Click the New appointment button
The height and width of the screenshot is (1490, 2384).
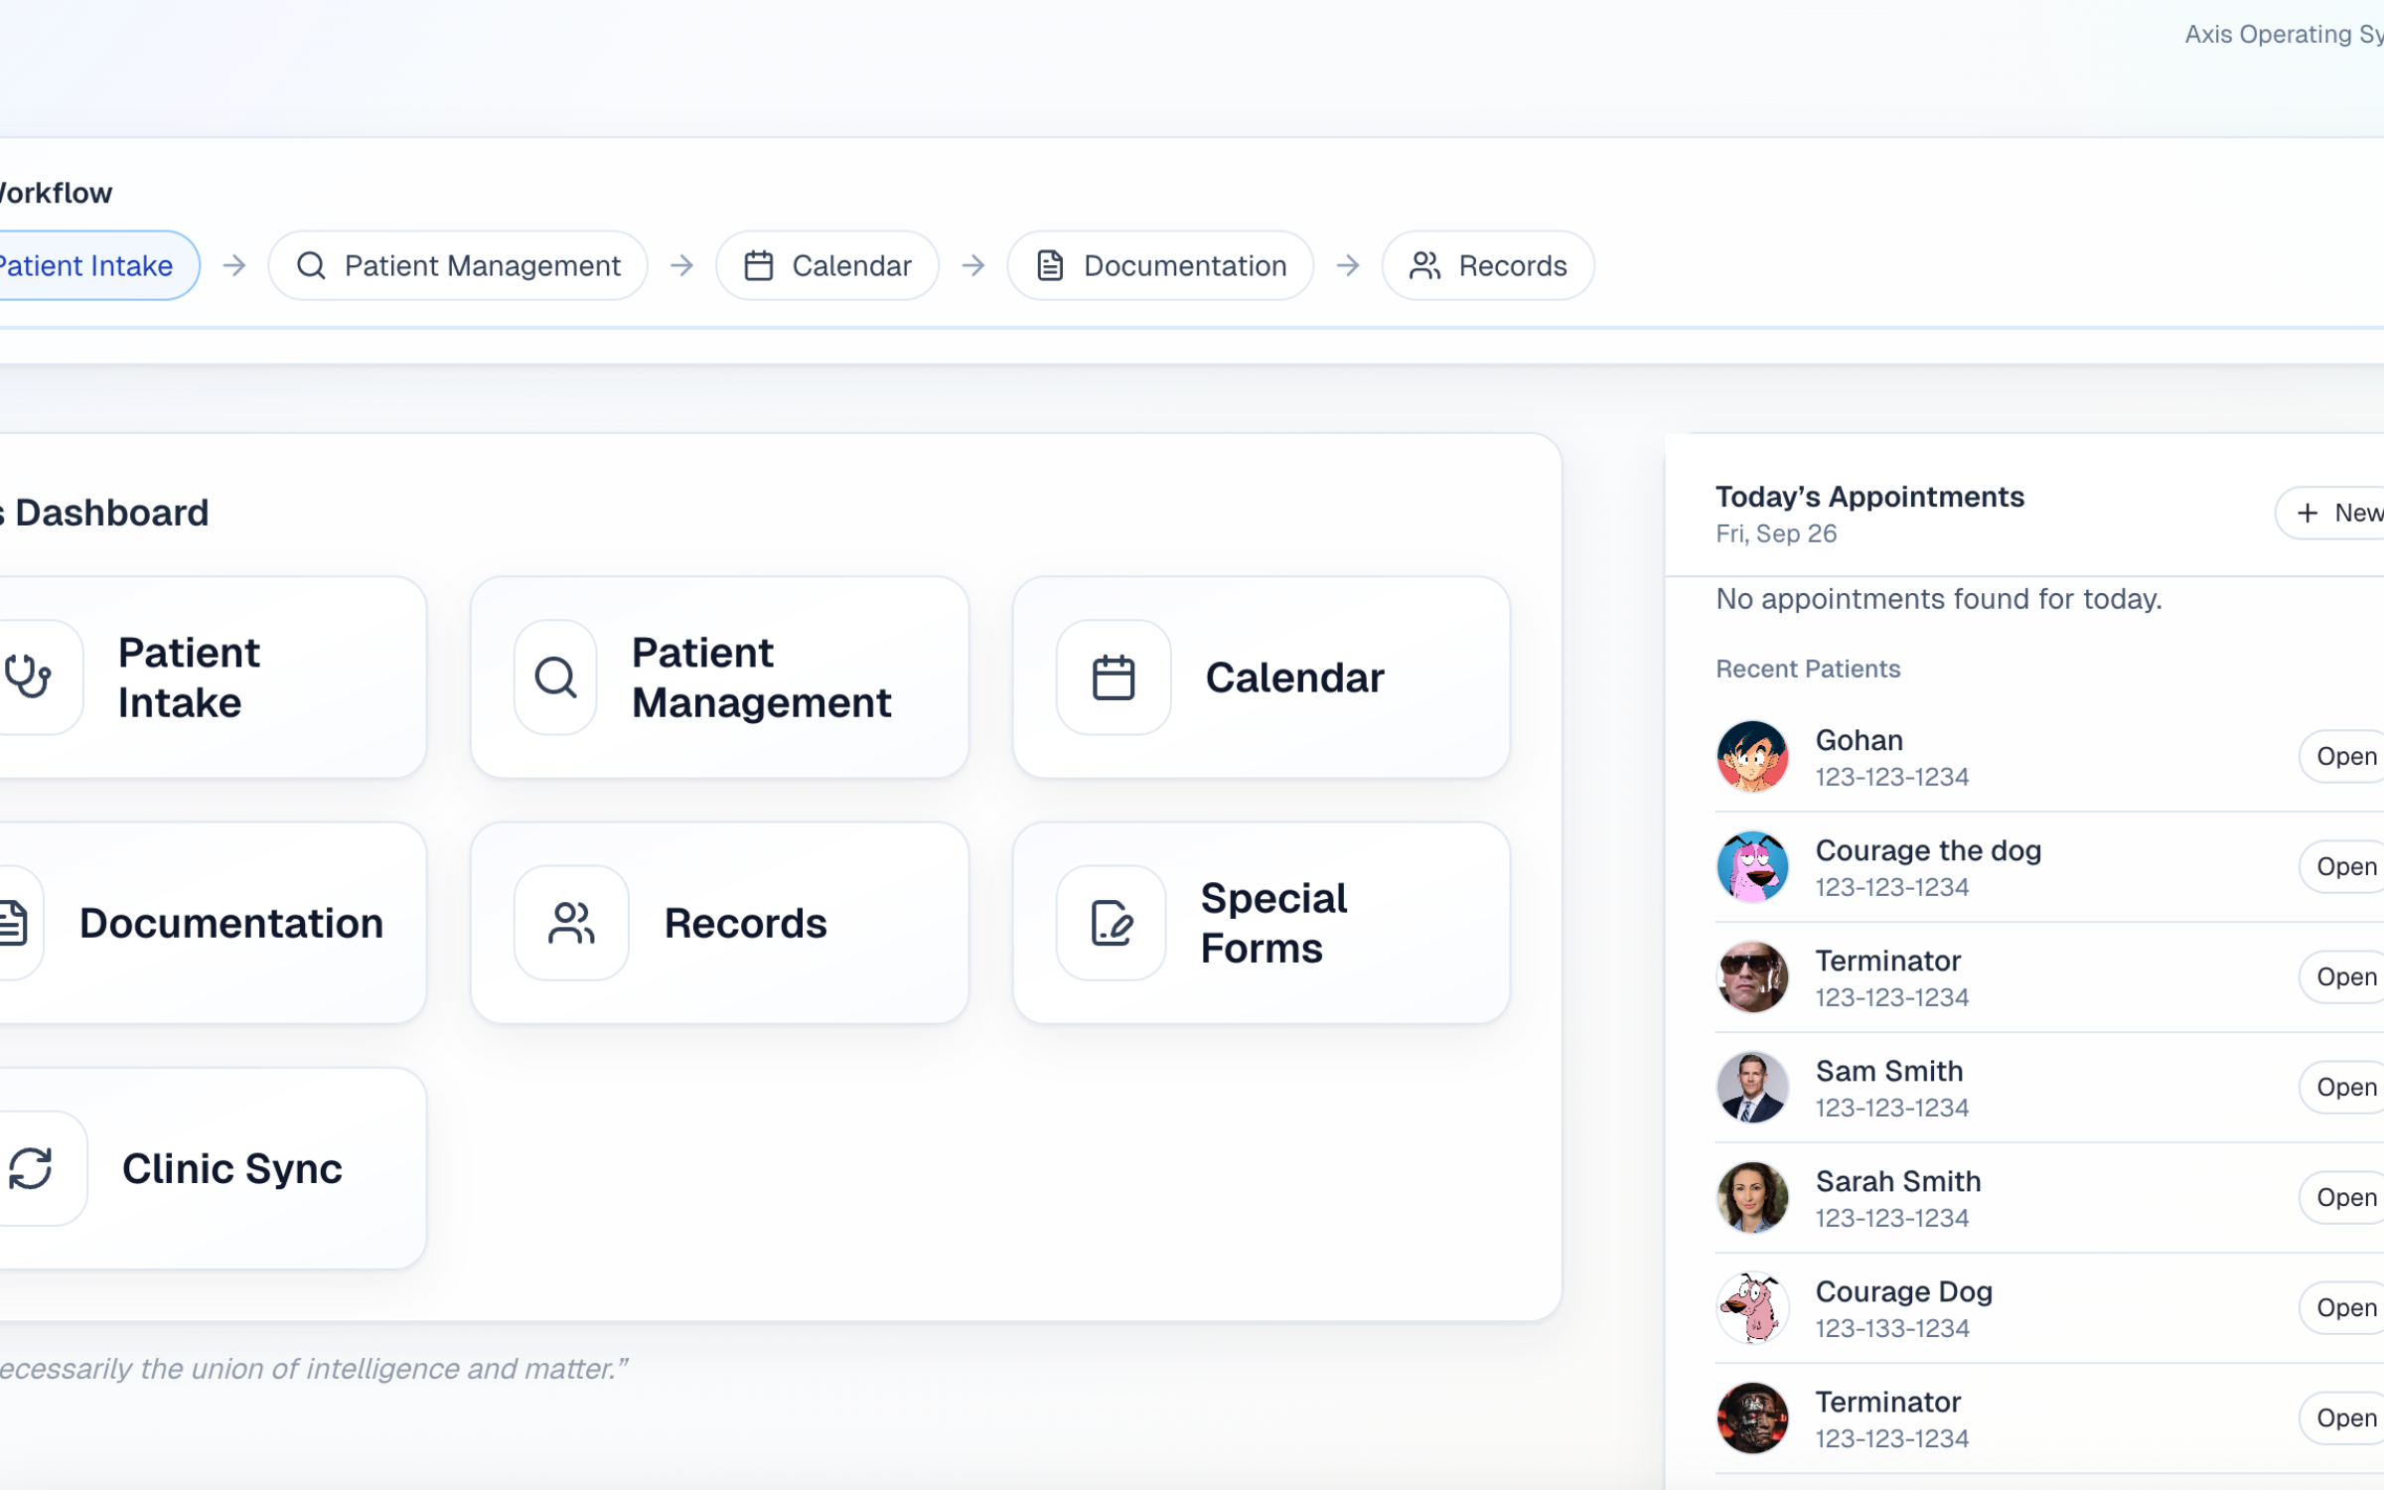[2336, 513]
